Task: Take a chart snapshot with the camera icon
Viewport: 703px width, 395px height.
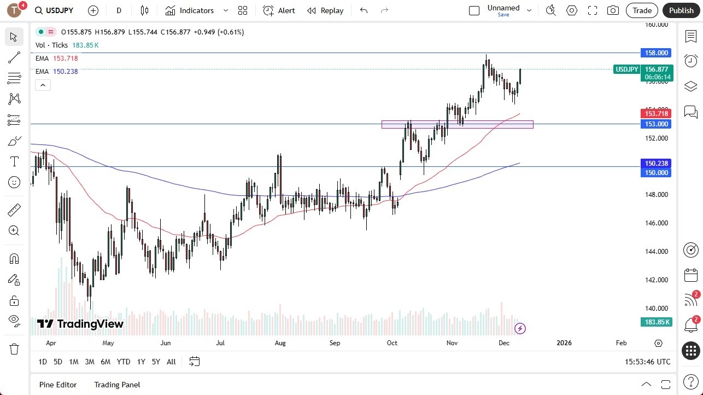Action: coord(613,10)
